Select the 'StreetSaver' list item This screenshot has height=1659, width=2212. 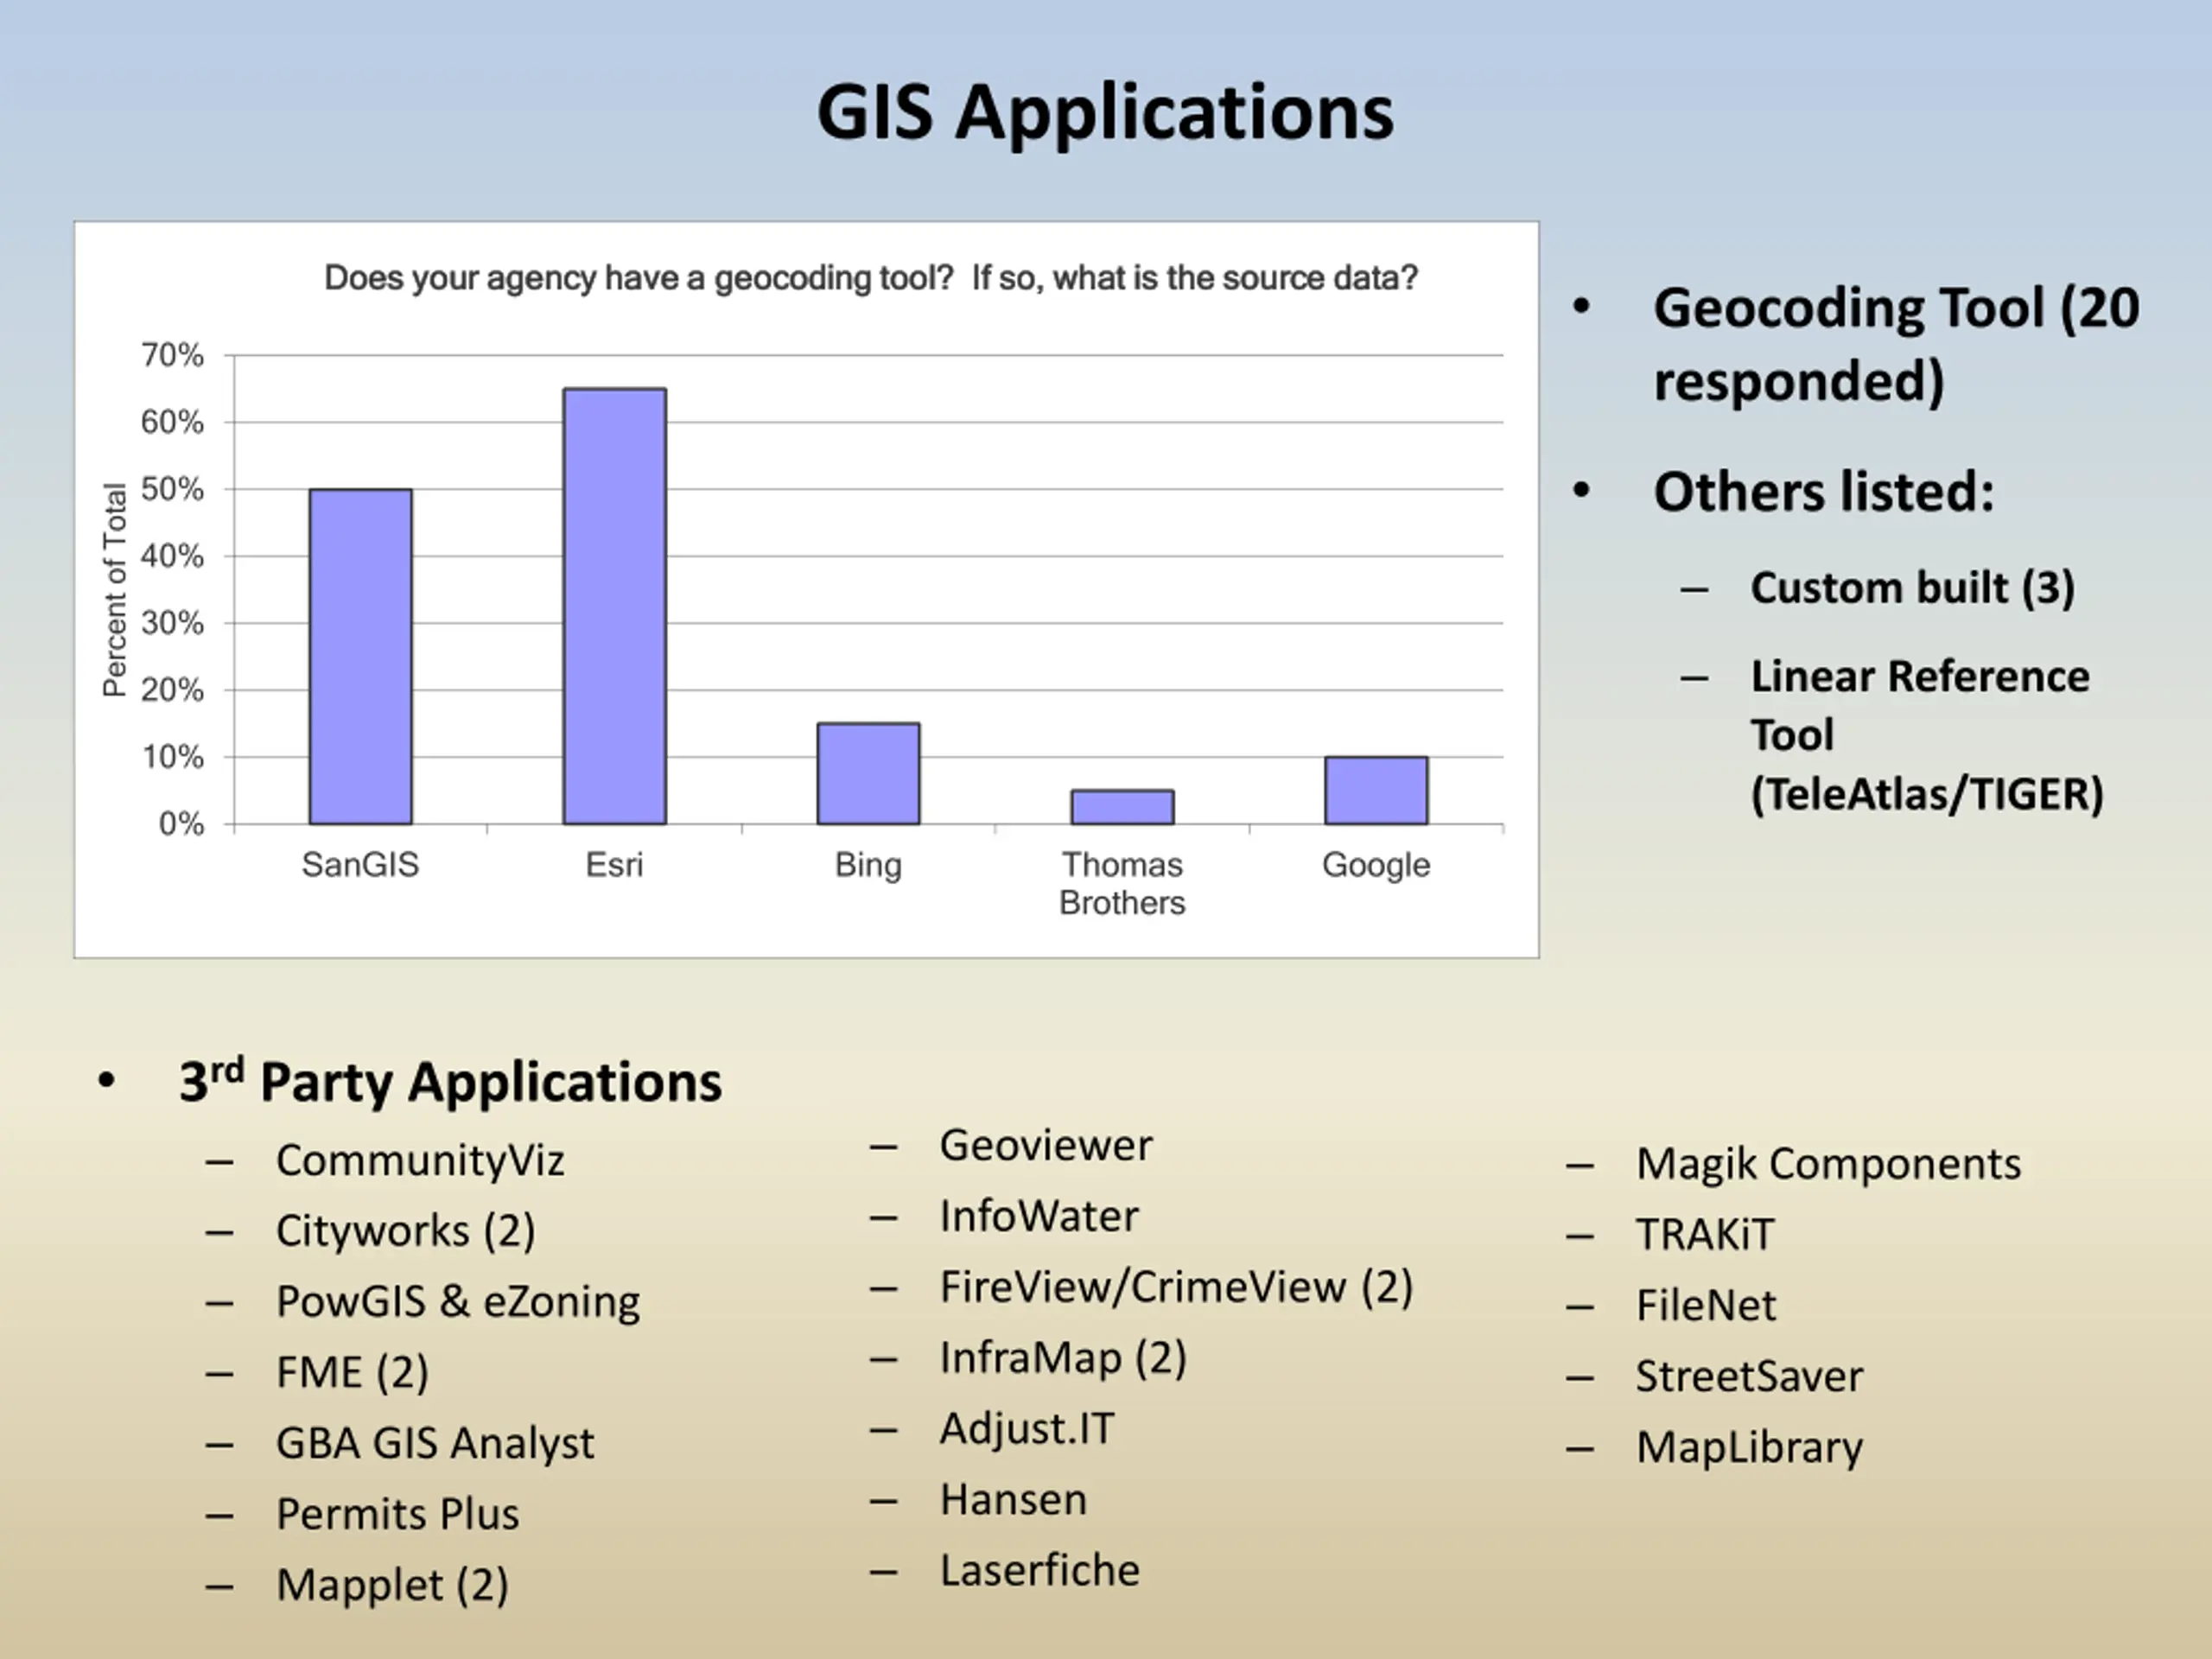click(1750, 1377)
